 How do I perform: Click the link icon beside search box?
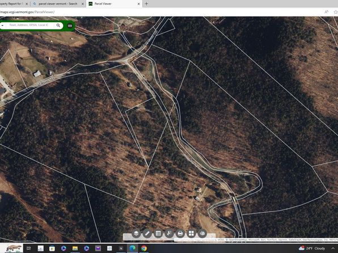70,26
